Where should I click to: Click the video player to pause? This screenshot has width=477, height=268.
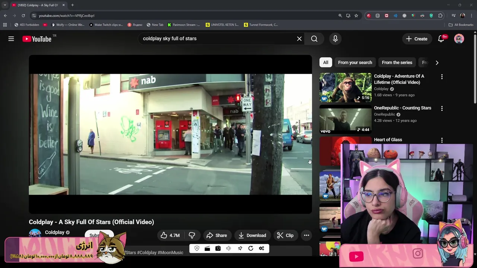(x=170, y=134)
